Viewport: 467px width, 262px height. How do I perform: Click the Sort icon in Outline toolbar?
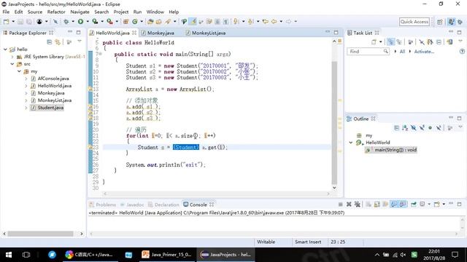point(405,128)
